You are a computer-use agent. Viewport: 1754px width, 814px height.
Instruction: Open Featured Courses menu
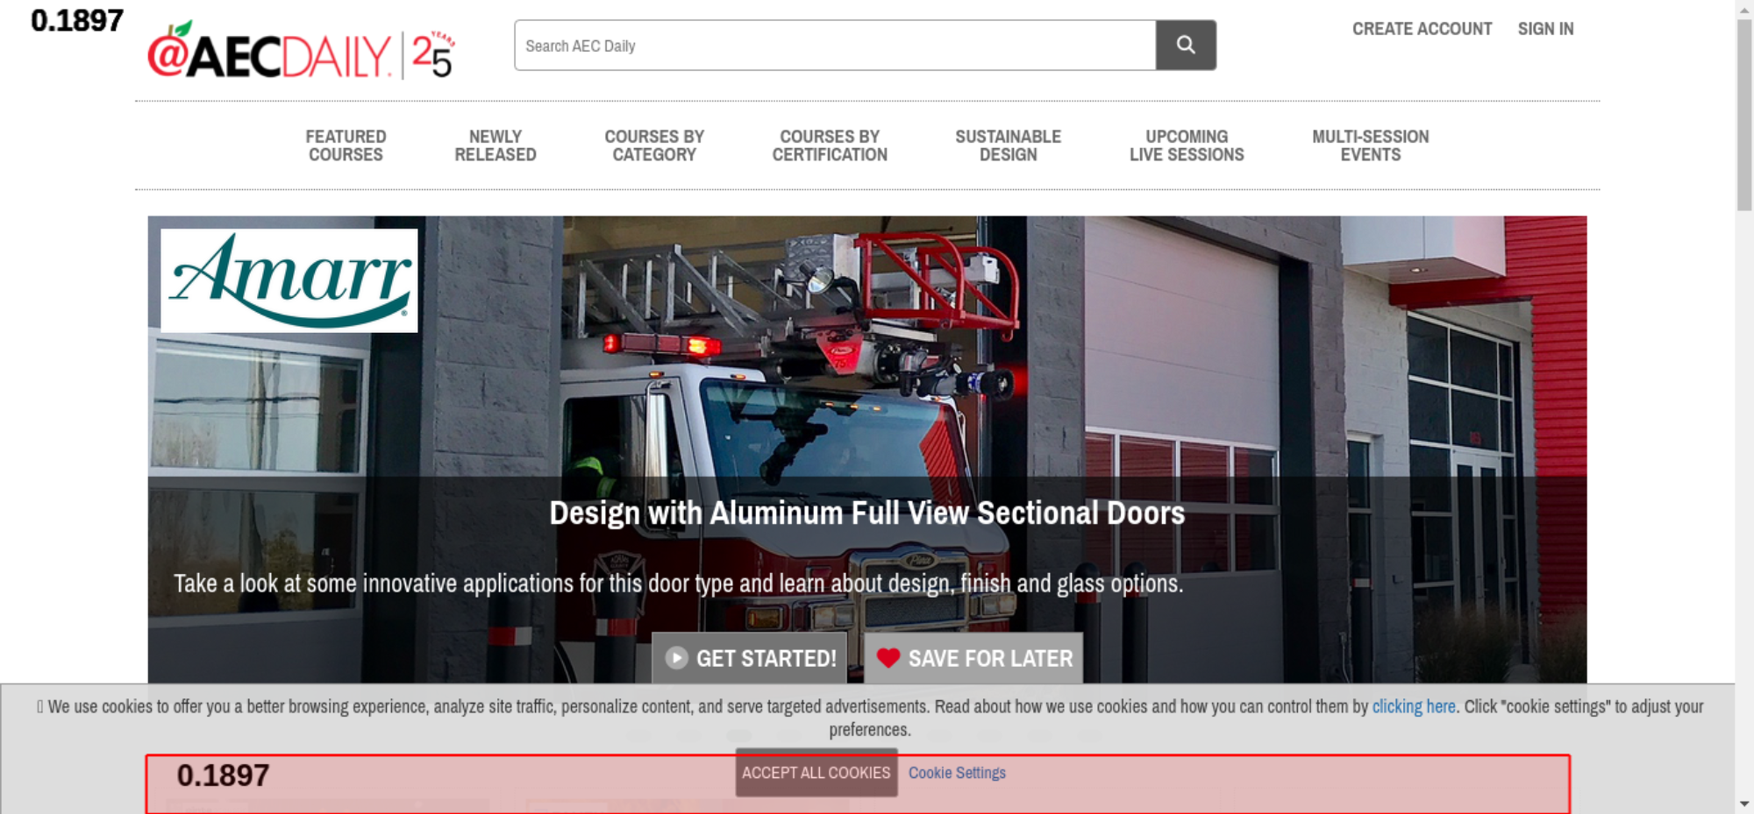[346, 145]
